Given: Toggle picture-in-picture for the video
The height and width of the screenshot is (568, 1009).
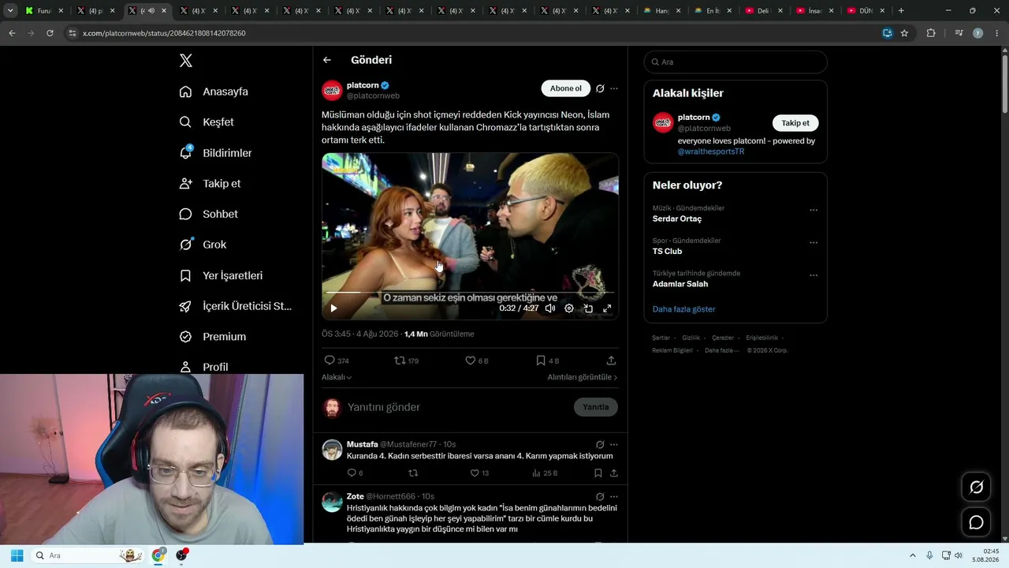Looking at the screenshot, I should 588,308.
